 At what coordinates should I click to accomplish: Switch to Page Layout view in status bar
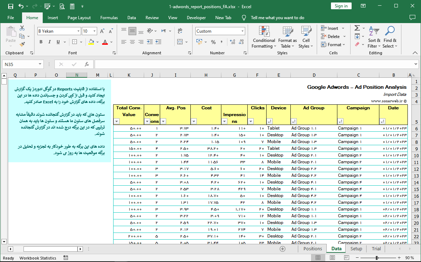(332, 258)
